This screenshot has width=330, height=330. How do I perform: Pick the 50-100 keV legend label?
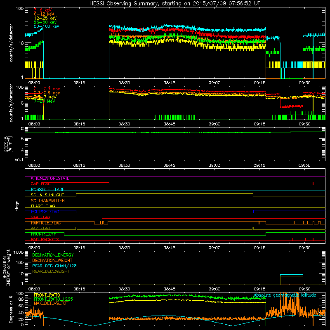[47, 26]
